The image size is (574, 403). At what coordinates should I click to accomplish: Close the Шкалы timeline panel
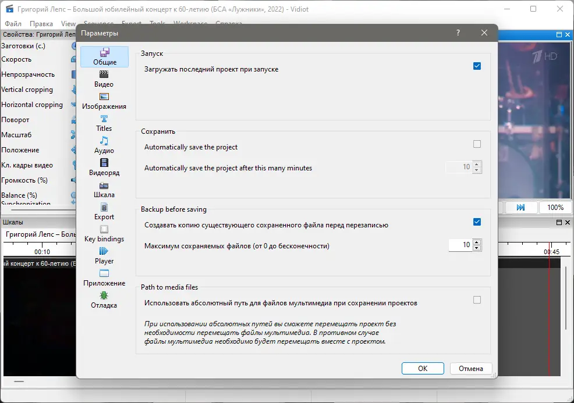pos(568,222)
